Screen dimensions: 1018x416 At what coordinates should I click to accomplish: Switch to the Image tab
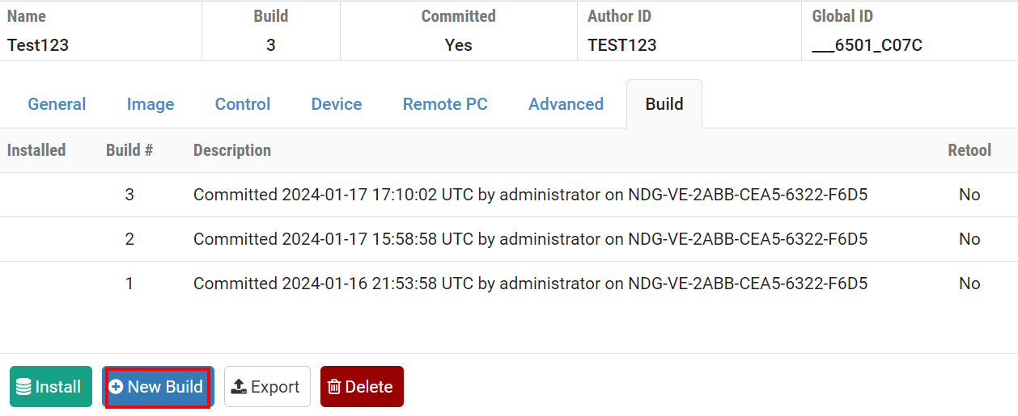pos(151,104)
